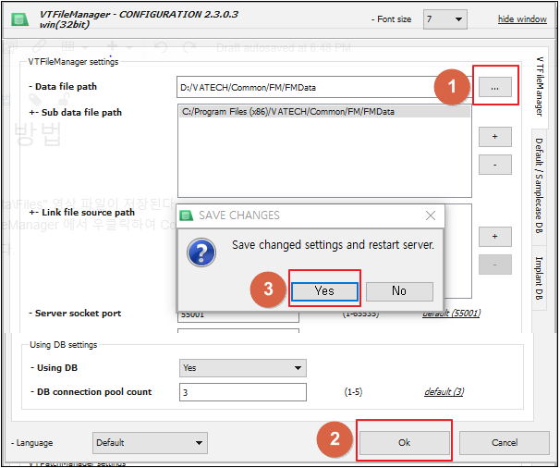Click the DB connection pool count field
Screen dimensions: 560x468
[243, 392]
